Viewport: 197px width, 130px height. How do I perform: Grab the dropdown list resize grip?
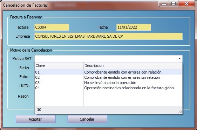[x=180, y=112]
